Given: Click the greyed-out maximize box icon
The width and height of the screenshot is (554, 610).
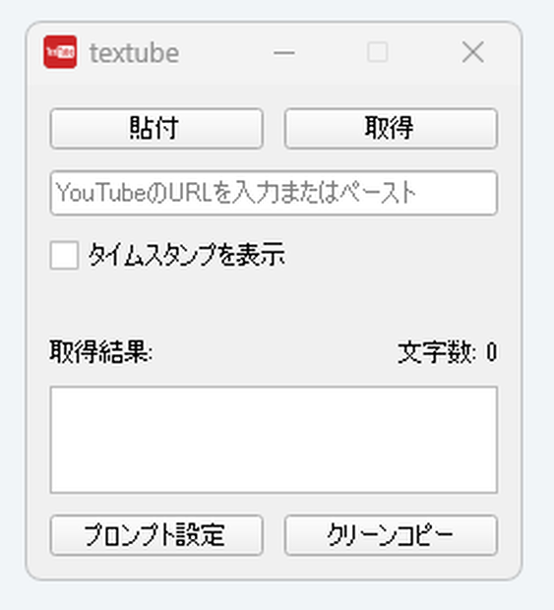Looking at the screenshot, I should coord(378,52).
